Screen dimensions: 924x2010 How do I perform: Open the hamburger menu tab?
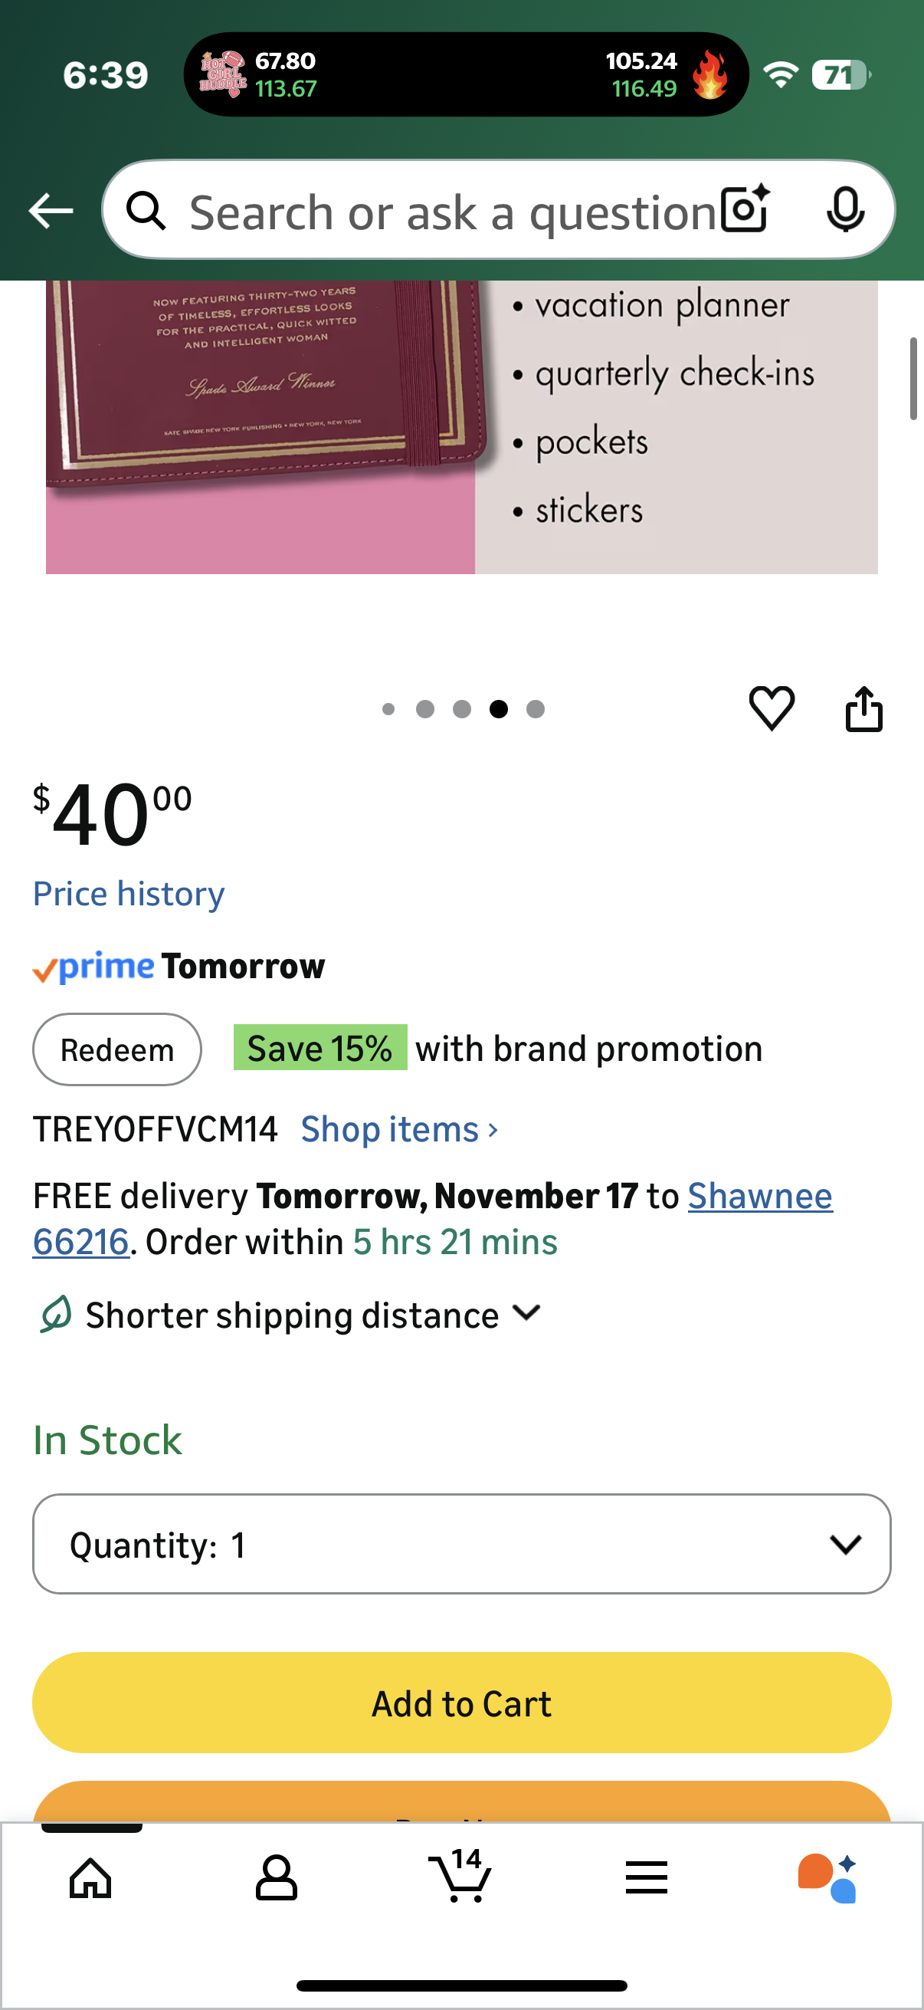[646, 1877]
